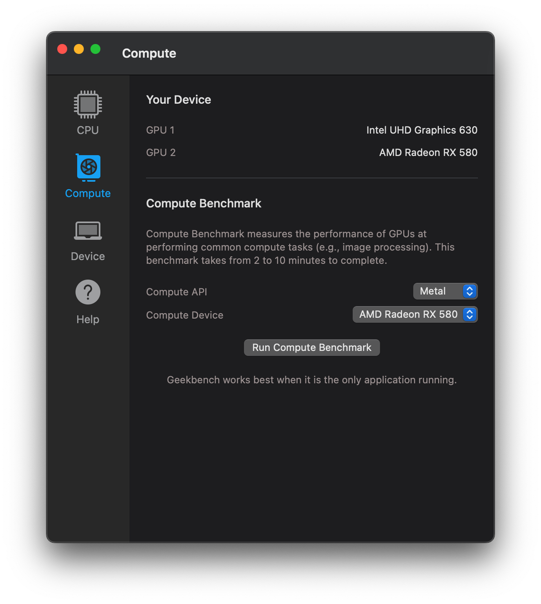
Task: Select the Compute graphics card icon
Action: (88, 168)
